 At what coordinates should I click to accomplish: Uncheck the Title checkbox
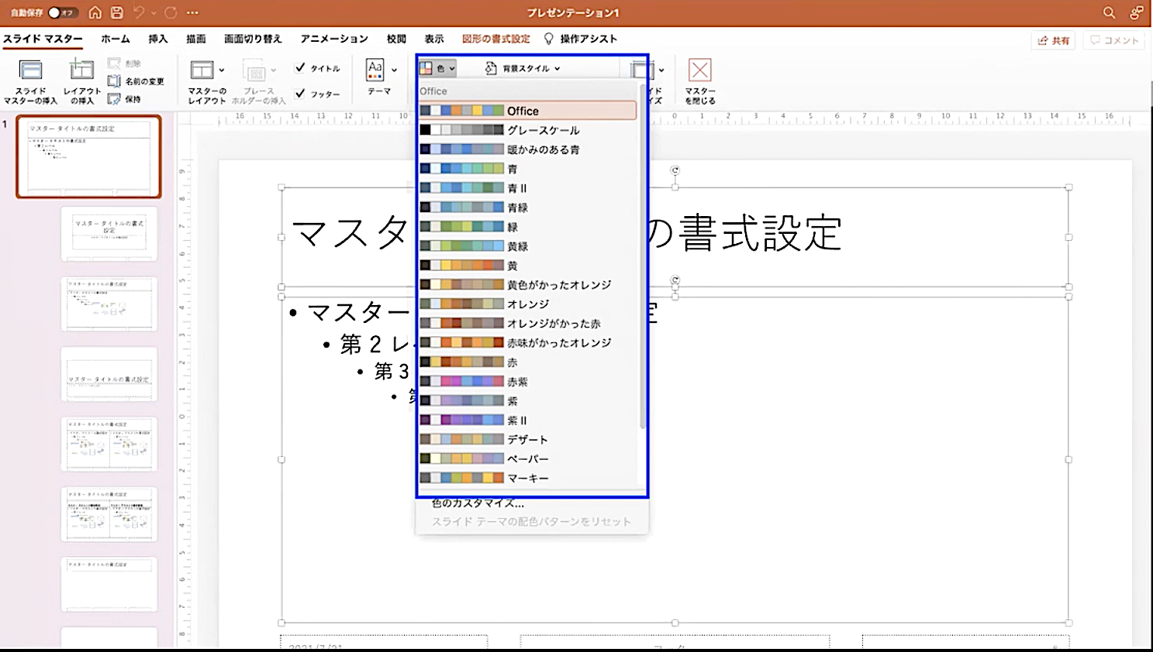pos(300,68)
